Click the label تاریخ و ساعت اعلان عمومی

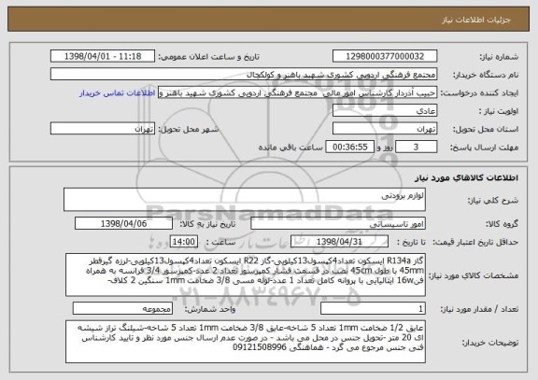point(208,57)
